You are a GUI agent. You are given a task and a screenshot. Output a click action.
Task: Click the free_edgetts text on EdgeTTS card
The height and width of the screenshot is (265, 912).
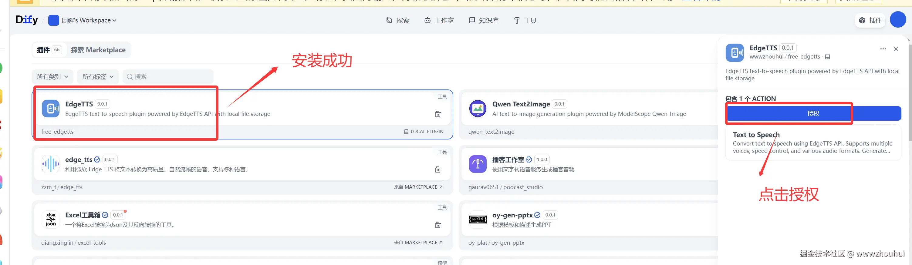point(57,132)
